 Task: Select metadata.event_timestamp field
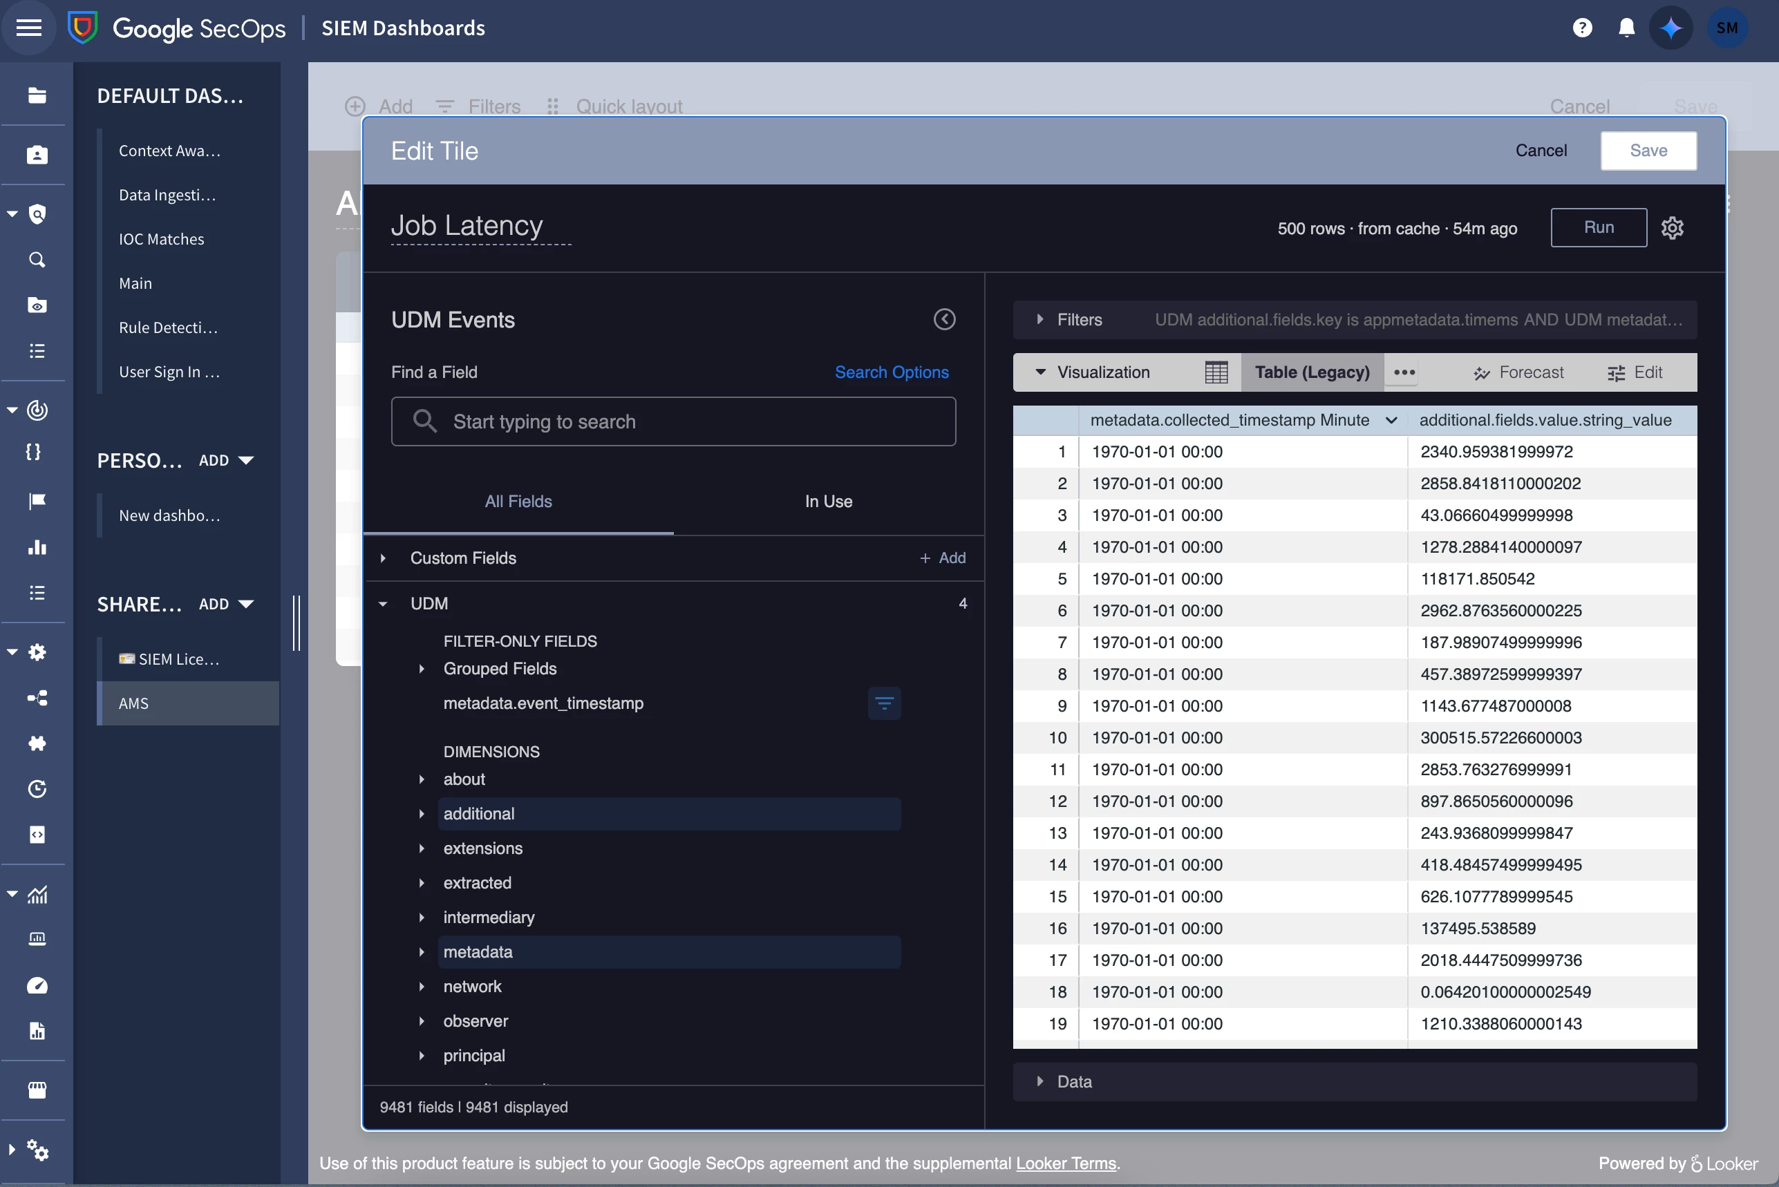click(543, 703)
